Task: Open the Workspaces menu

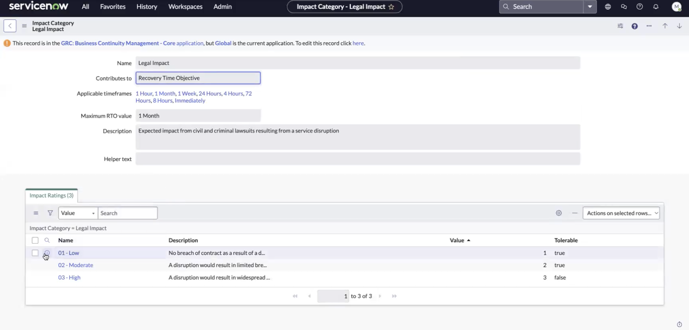Action: point(185,7)
